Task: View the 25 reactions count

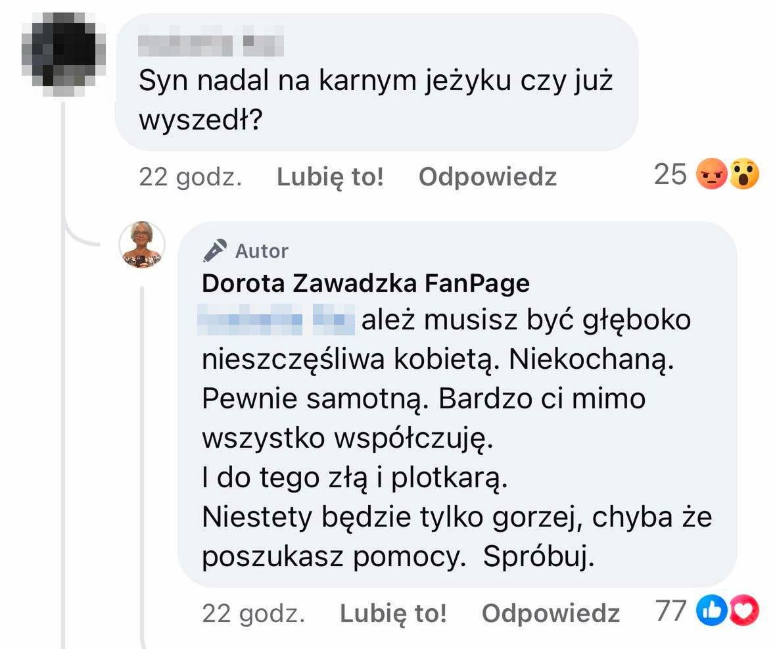Action: coord(670,175)
